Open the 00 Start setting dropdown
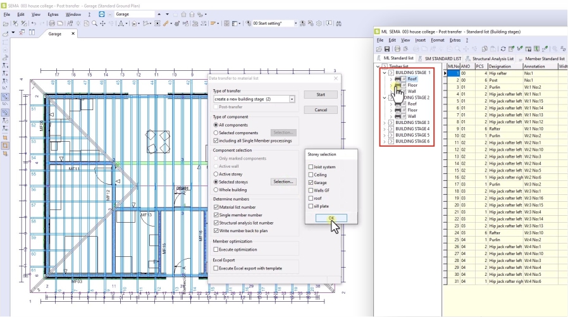Screen dimensions: 568x317 (295, 23)
